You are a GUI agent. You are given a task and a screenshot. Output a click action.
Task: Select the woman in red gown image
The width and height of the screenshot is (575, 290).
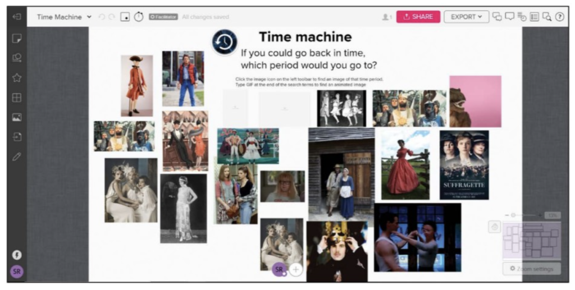point(405,165)
